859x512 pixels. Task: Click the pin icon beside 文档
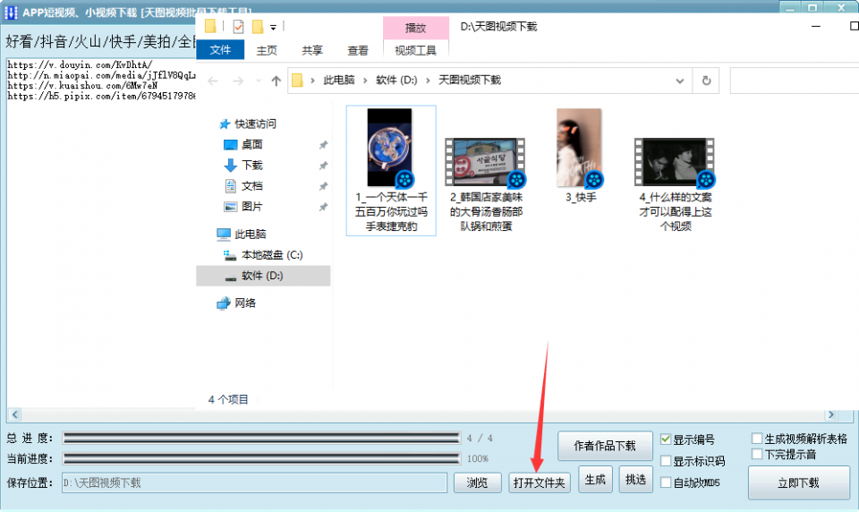point(324,186)
